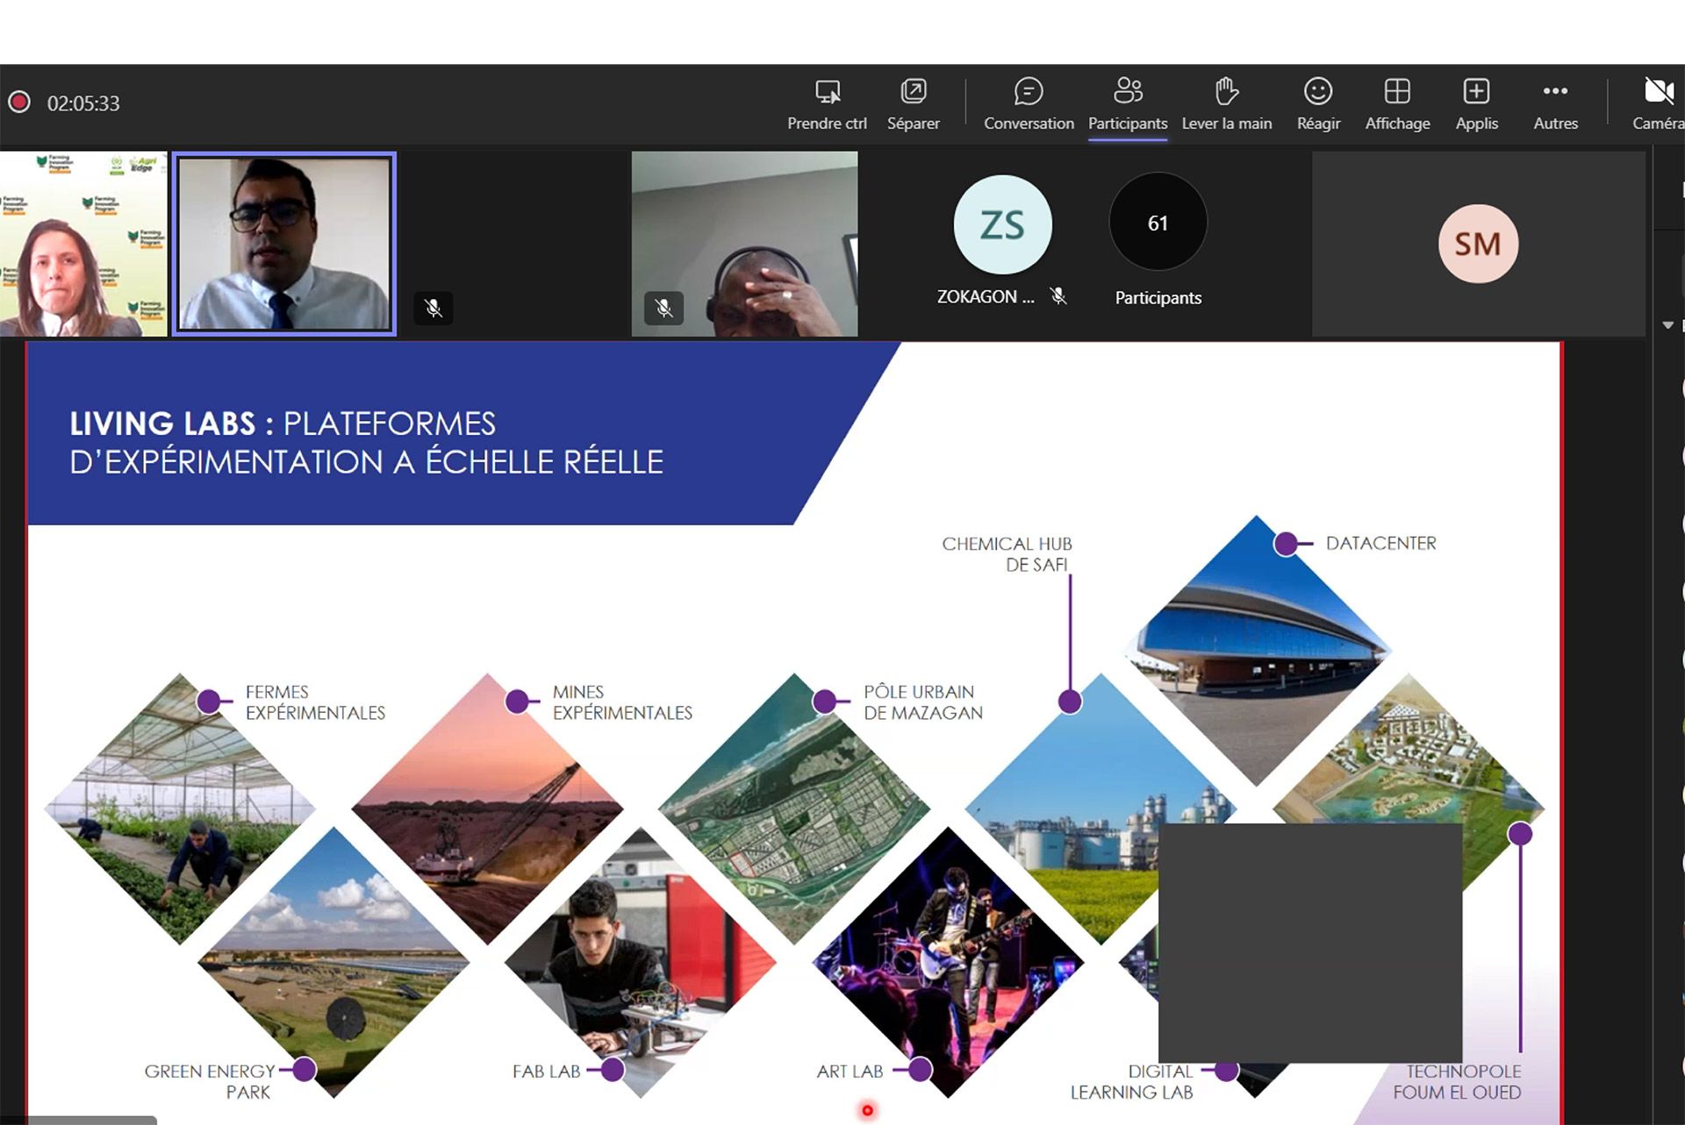Click the red recording indicator
Viewport: 1685px width, 1125px height.
[x=19, y=103]
